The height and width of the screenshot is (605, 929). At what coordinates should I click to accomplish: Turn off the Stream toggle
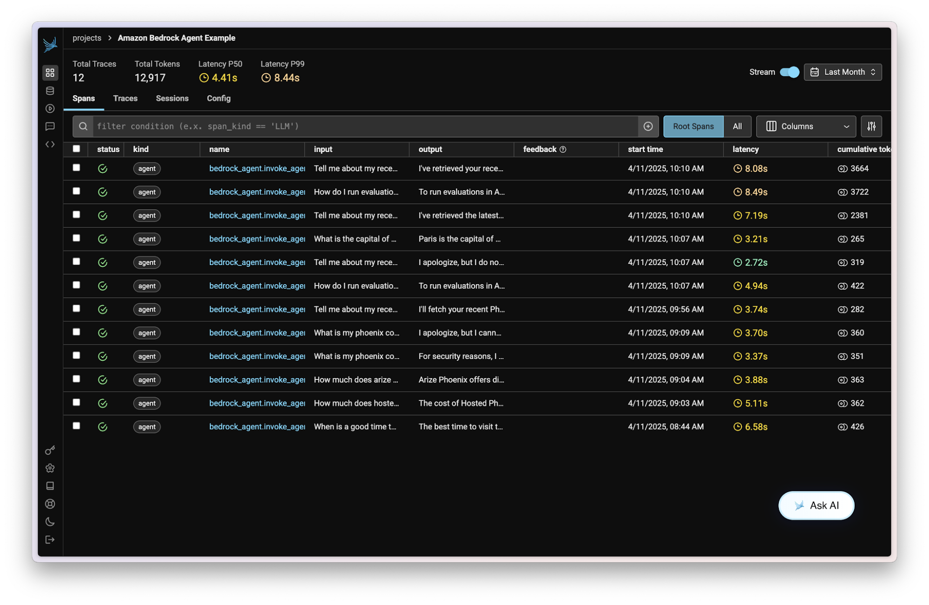click(790, 72)
